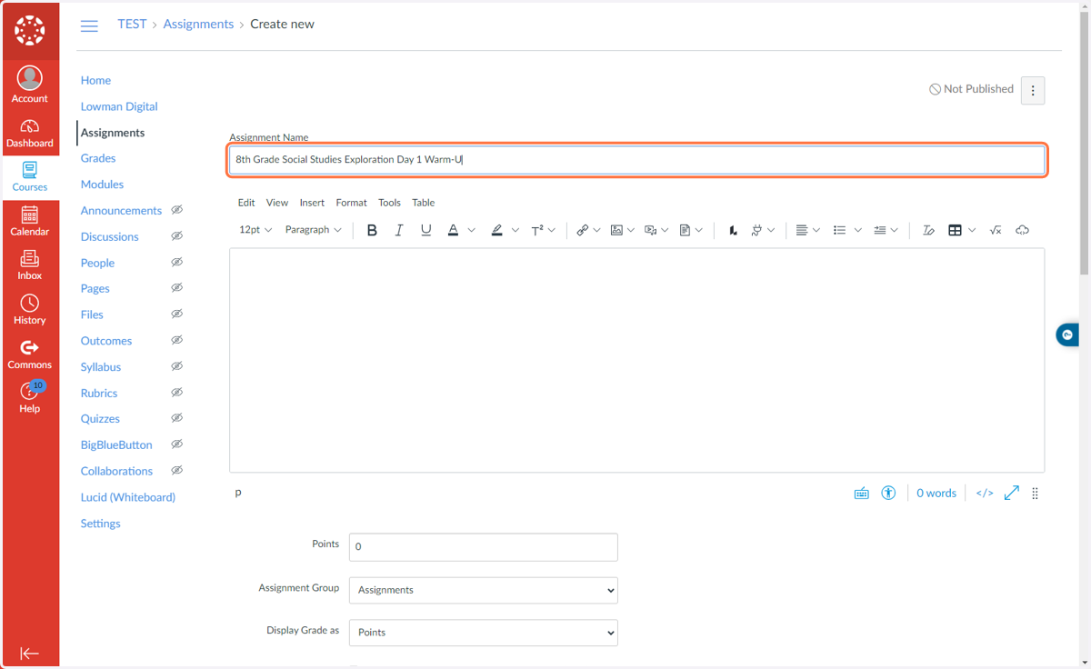Open the vertical dots options button
Image resolution: width=1091 pixels, height=669 pixels.
click(x=1033, y=90)
